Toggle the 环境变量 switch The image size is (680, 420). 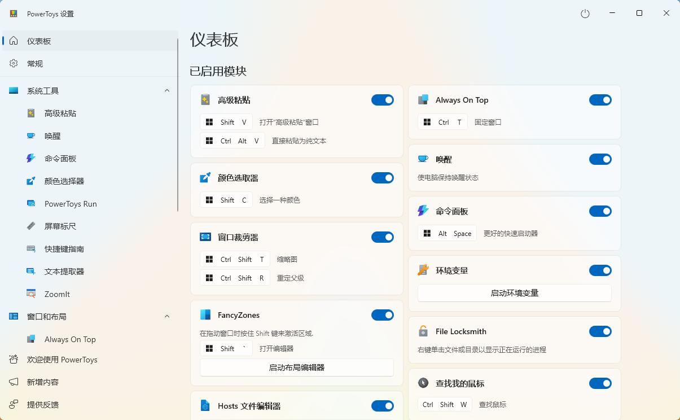[x=600, y=270]
